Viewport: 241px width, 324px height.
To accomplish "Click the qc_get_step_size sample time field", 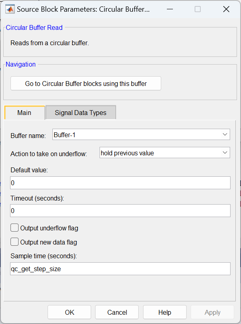I will 120,269.
